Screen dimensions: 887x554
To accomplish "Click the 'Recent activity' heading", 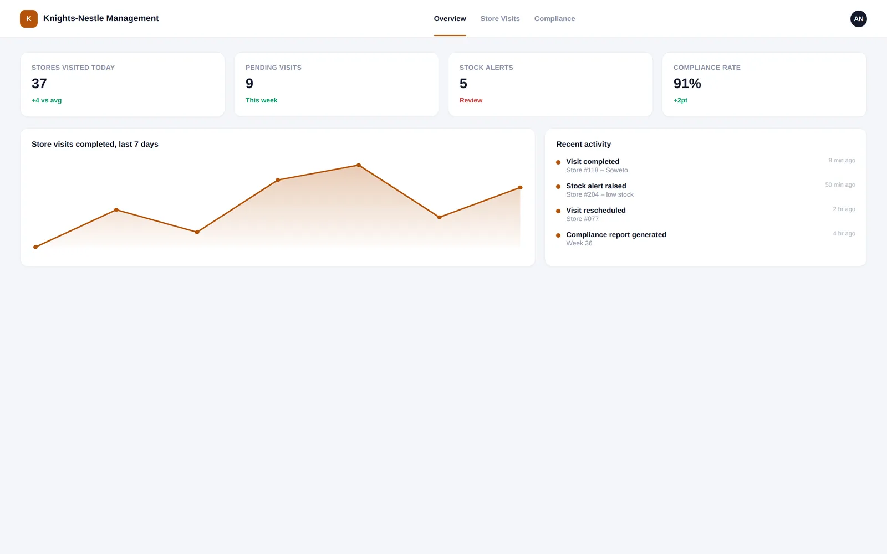I will [583, 144].
